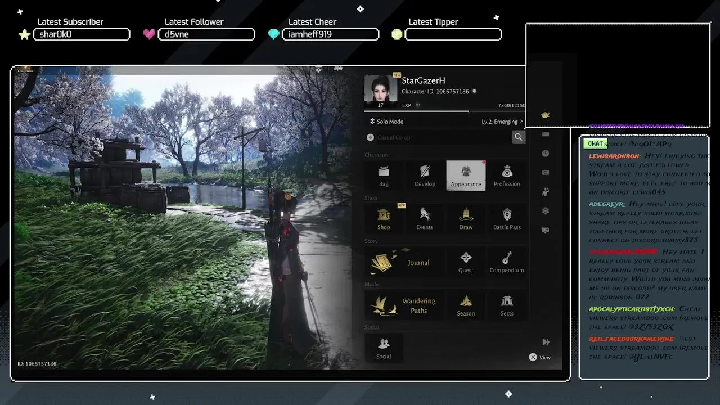Click the ID: 1065757186 overlay text
Image resolution: width=720 pixels, height=405 pixels.
tap(37, 364)
